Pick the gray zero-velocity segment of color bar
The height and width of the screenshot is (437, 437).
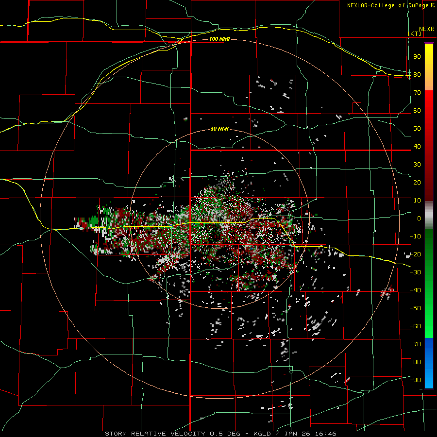click(x=429, y=215)
